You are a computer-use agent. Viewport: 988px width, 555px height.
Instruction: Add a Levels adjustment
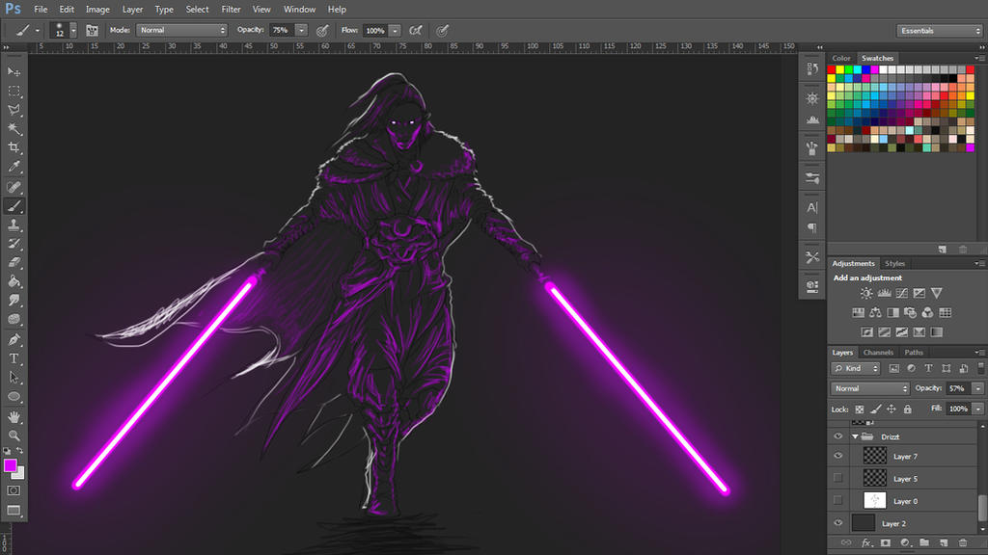tap(885, 293)
